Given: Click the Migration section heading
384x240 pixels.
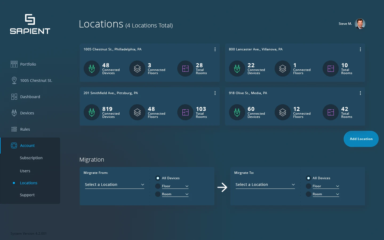Looking at the screenshot, I should (x=92, y=159).
